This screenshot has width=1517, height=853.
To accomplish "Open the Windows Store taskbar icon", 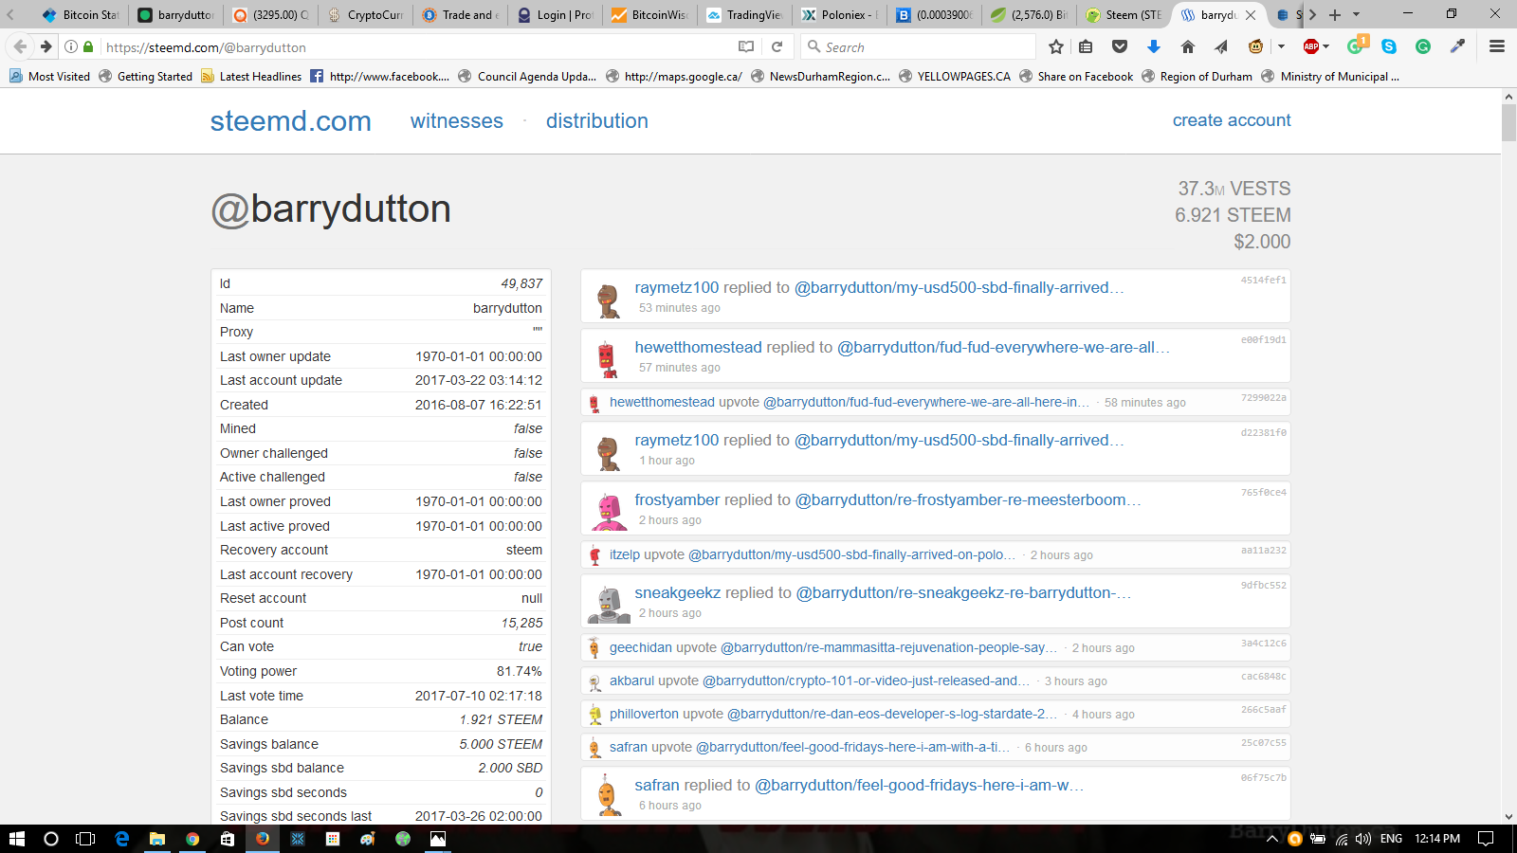I will (x=228, y=839).
